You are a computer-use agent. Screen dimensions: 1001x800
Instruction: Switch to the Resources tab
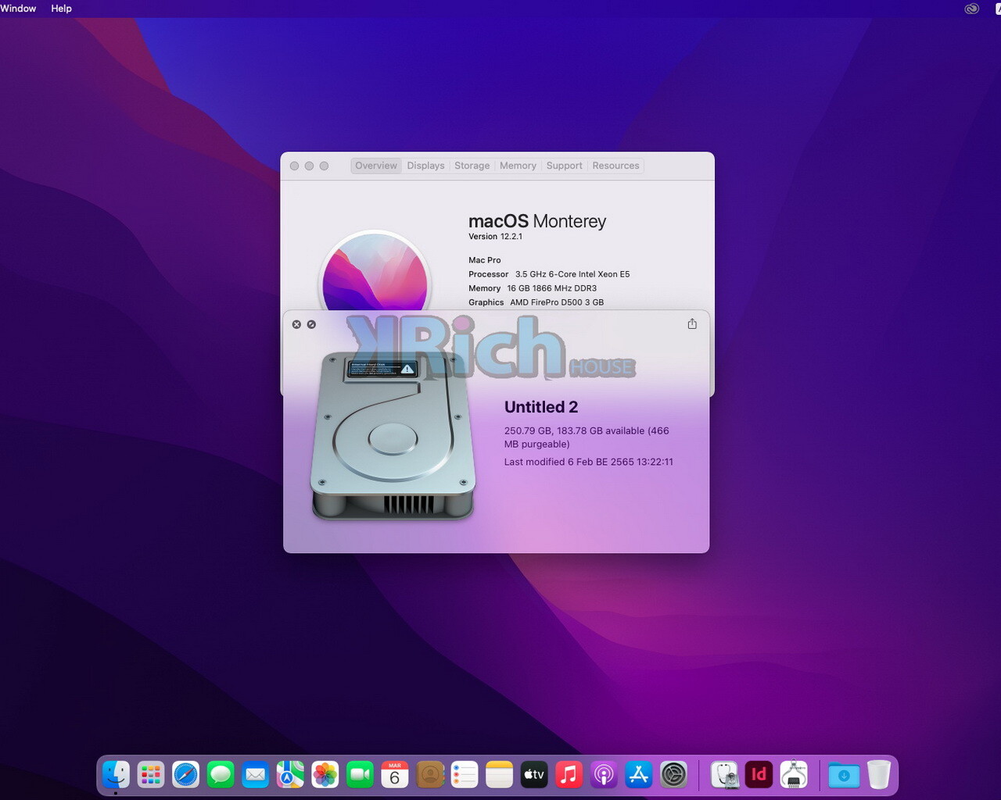tap(615, 166)
